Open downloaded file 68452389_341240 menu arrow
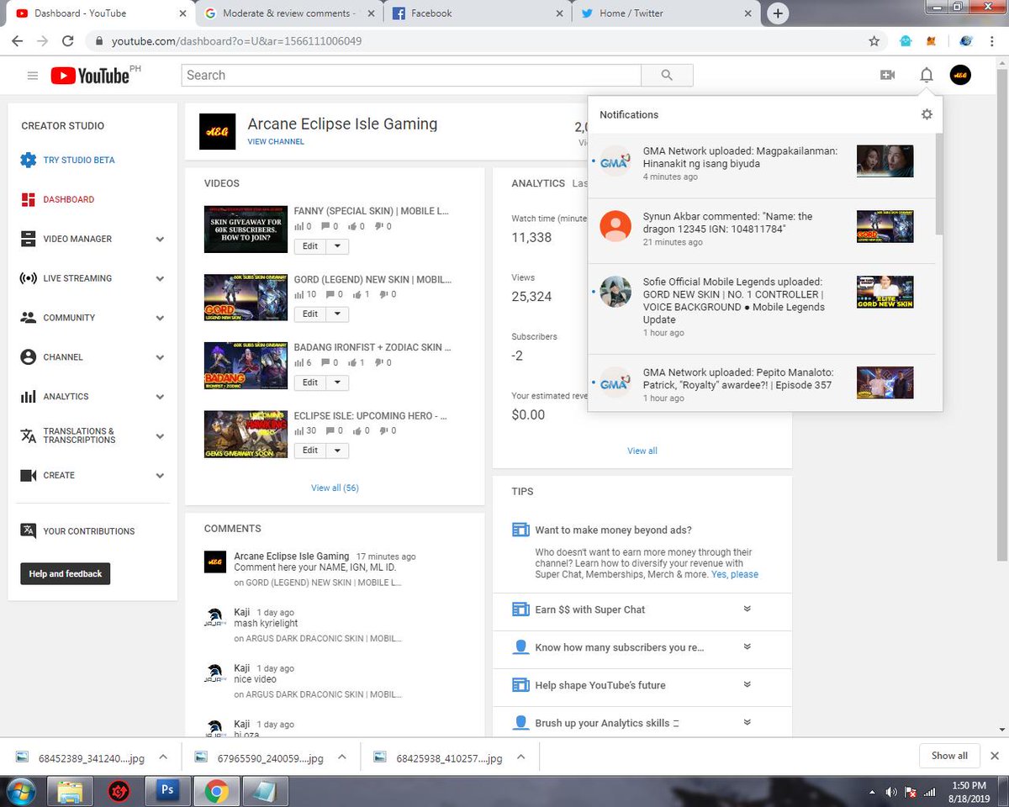 163,757
